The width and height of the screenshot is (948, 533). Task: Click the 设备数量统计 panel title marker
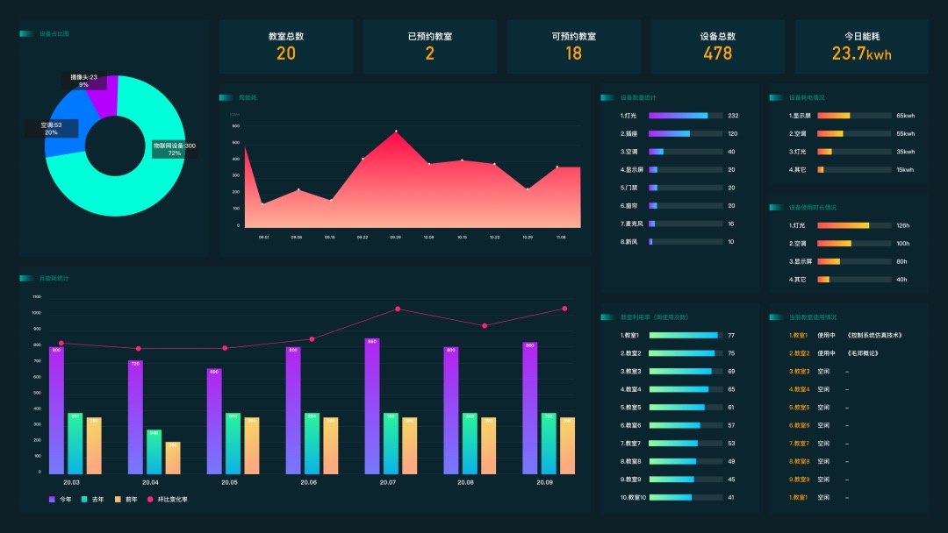point(608,97)
